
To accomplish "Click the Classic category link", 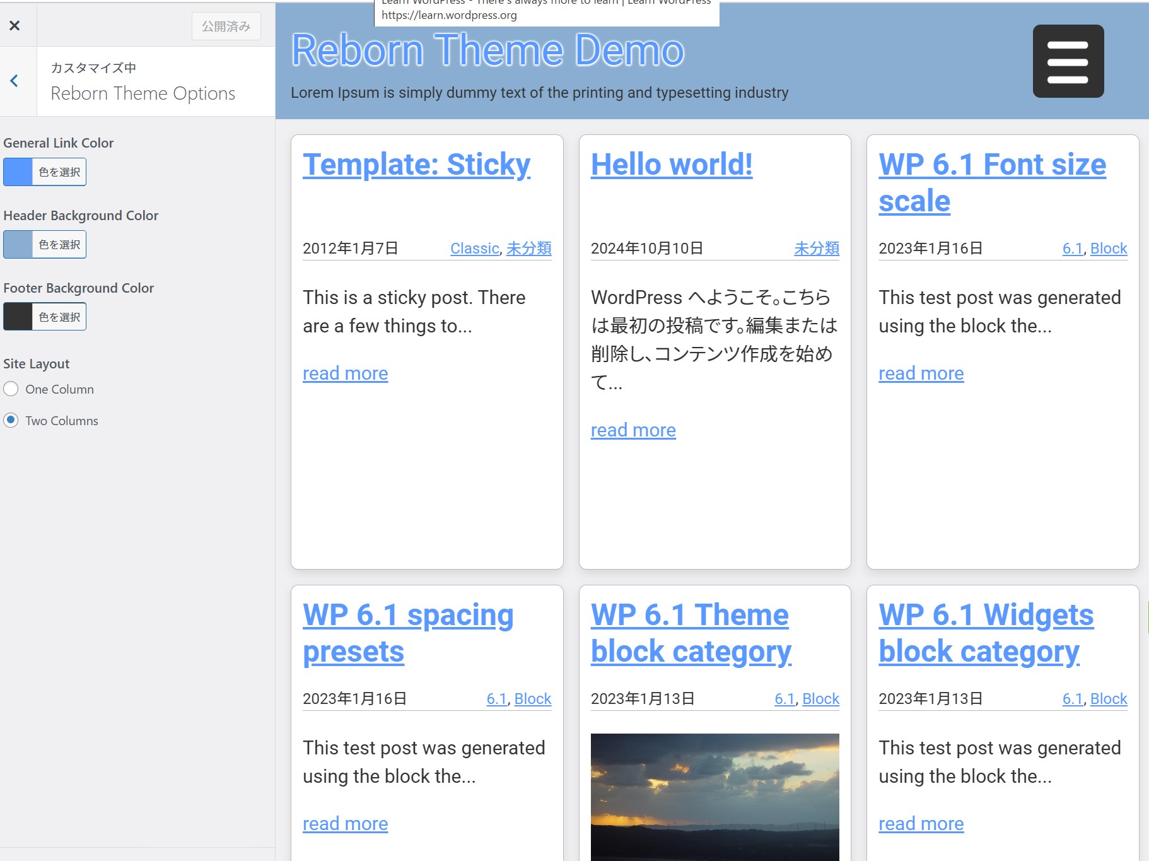I will click(474, 249).
